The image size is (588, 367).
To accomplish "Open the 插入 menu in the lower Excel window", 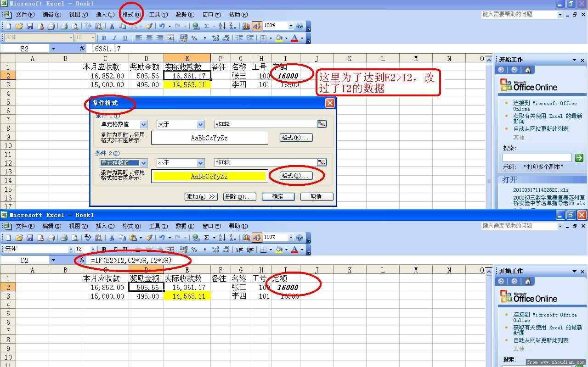I will click(105, 226).
